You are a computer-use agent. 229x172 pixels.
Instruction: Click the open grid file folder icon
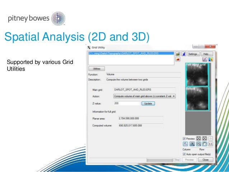pyautogui.click(x=178, y=54)
